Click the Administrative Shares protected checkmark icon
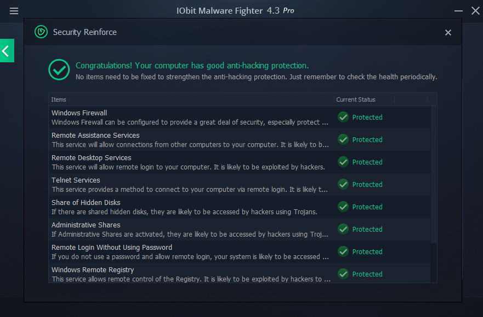This screenshot has height=317, width=483. click(x=343, y=229)
